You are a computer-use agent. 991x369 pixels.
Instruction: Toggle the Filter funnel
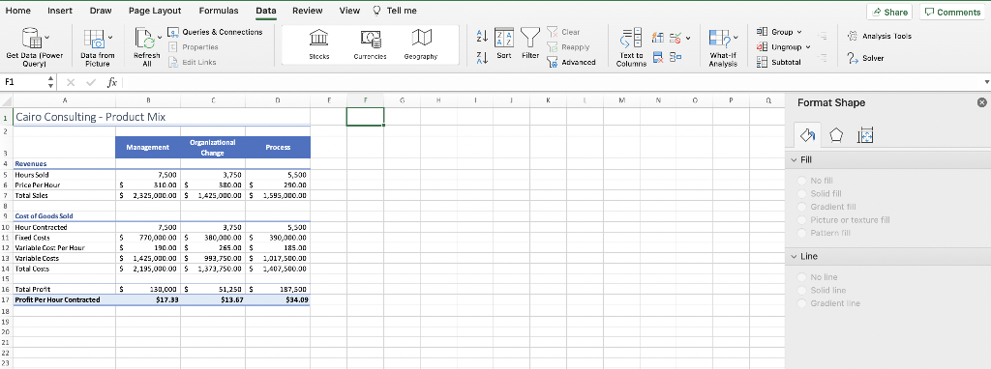530,43
